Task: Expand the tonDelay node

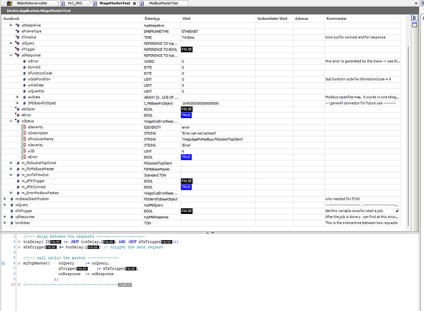Action: coord(4,223)
